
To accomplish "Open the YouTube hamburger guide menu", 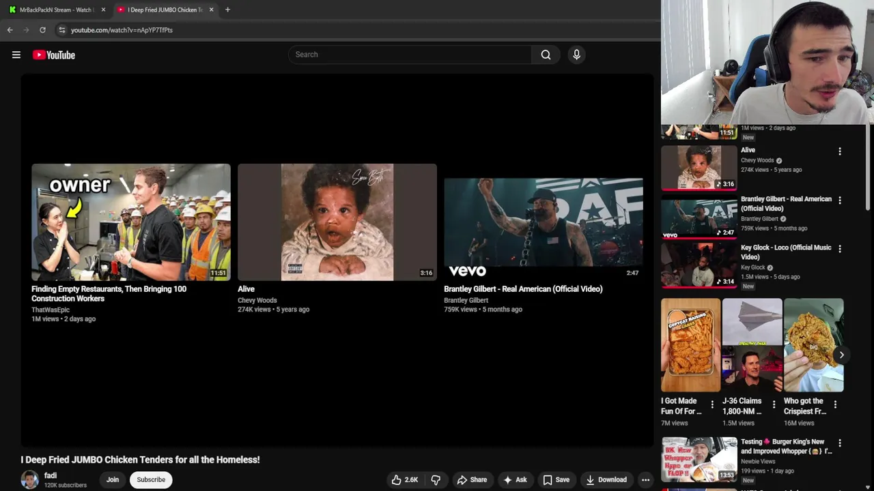I will [x=16, y=55].
